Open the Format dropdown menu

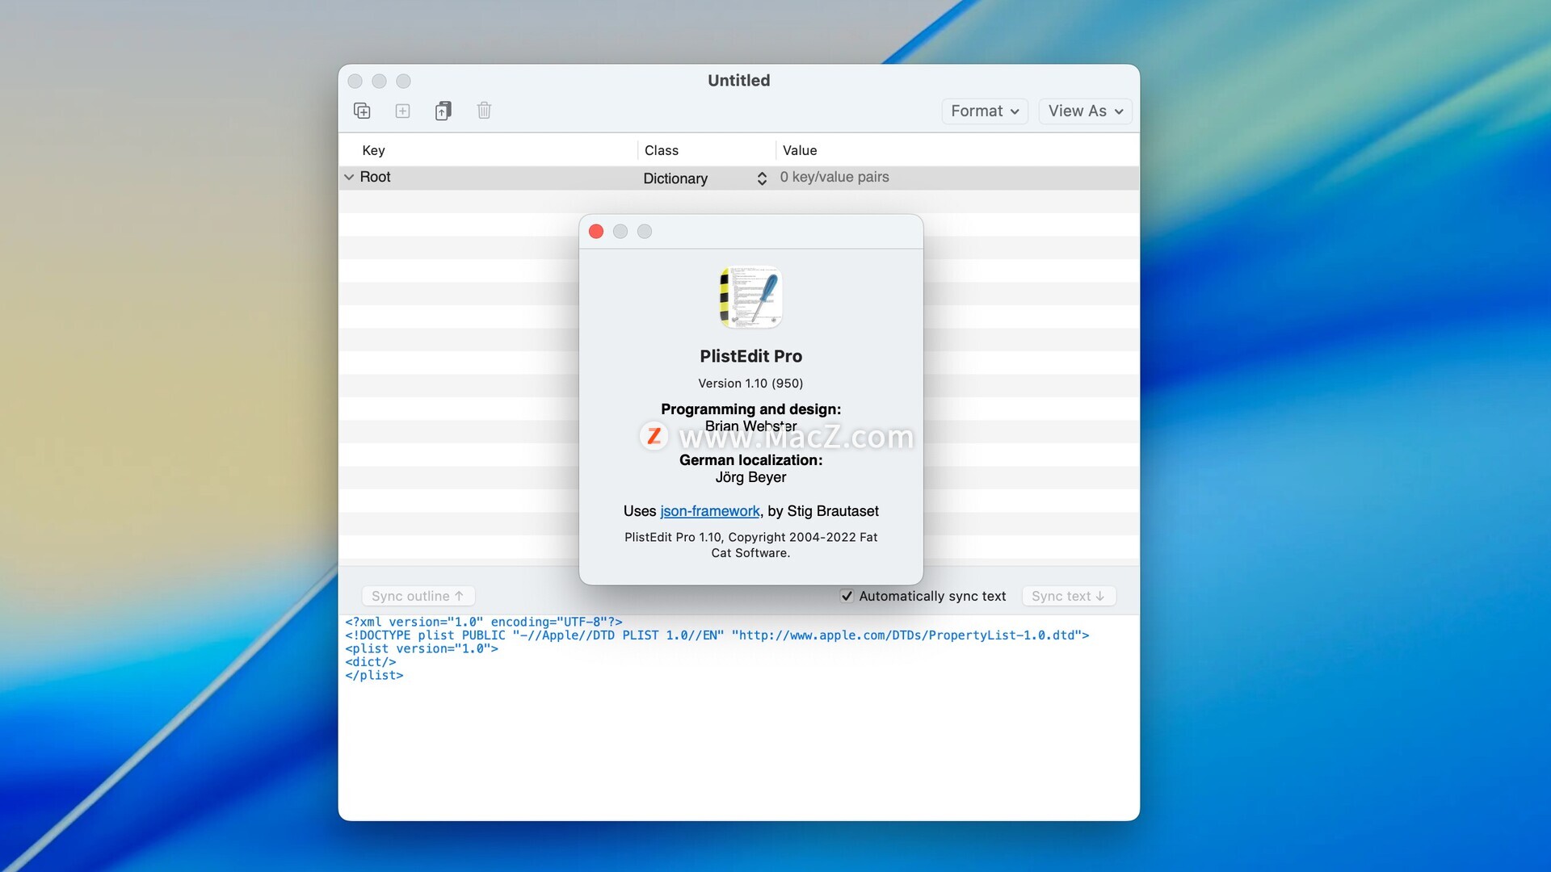pos(984,111)
